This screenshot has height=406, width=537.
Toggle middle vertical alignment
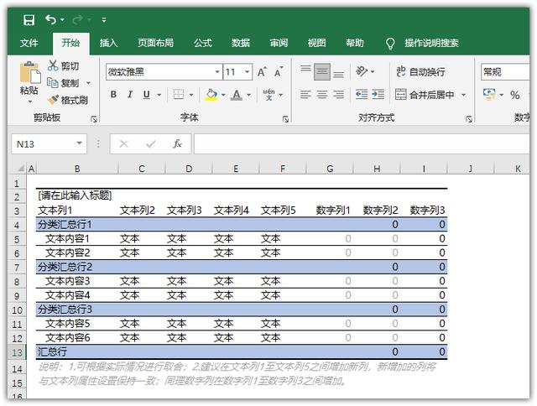(x=322, y=72)
